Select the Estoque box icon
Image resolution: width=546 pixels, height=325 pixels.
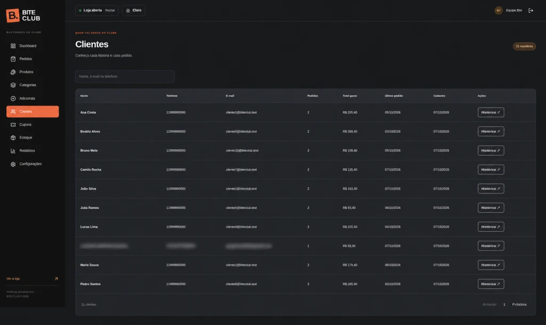(13, 138)
